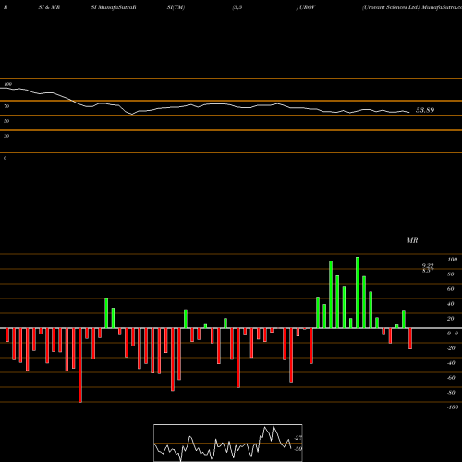Click the RSI value label 53.89
The height and width of the screenshot is (462, 462).
pyautogui.click(x=425, y=110)
